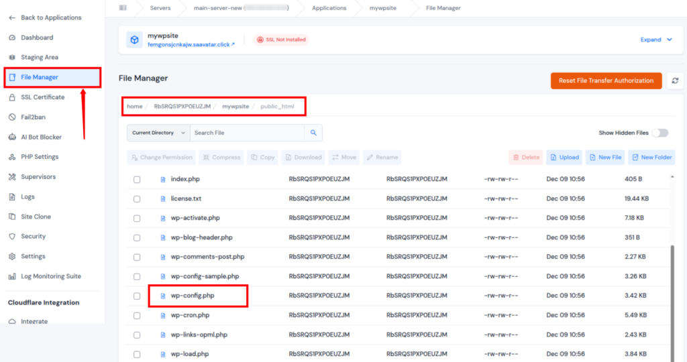Click the Rename toolbar button

382,157
